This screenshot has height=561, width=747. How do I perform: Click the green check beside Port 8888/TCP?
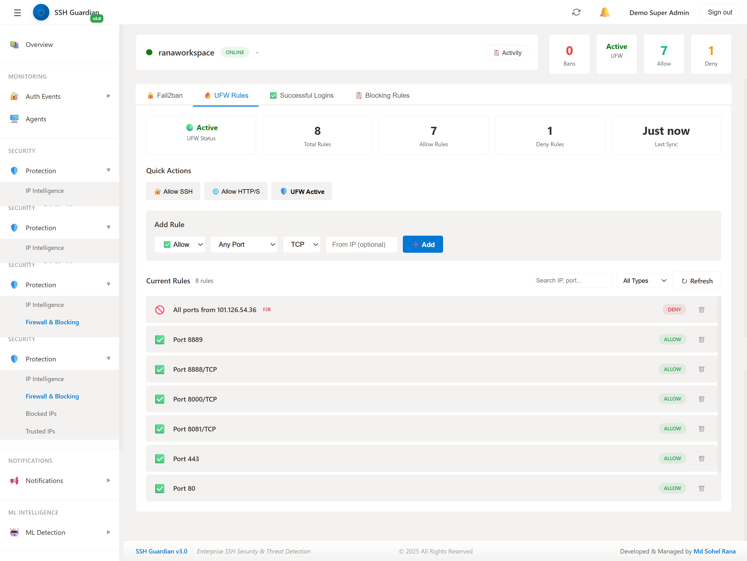tap(160, 369)
